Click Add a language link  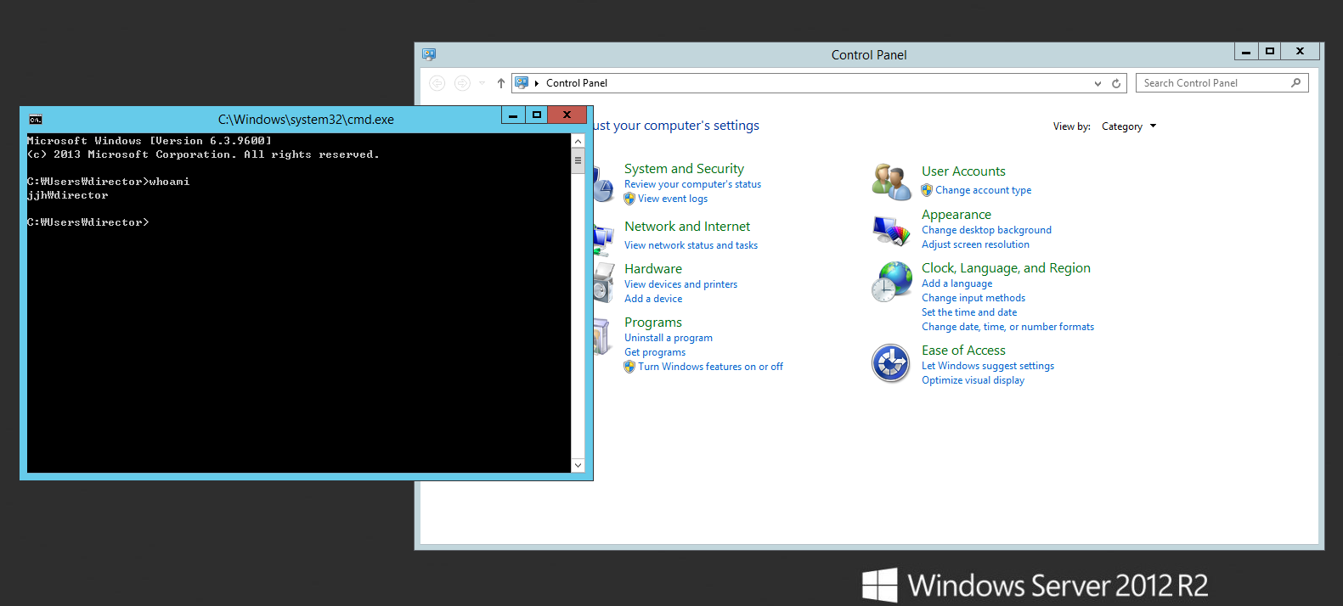click(x=956, y=283)
